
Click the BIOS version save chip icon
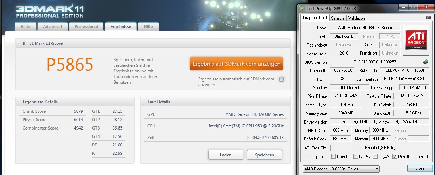point(426,62)
